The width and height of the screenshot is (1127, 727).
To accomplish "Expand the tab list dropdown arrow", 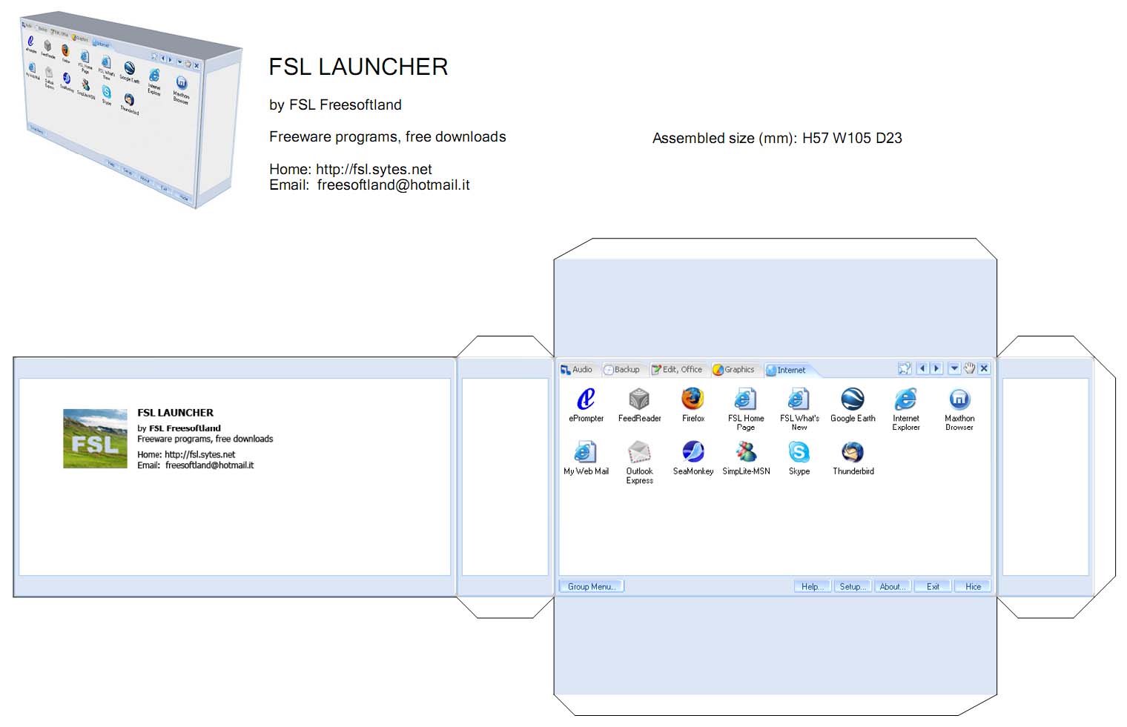I will 954,368.
